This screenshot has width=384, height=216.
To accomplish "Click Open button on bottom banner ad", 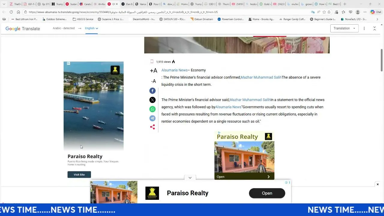I will coord(267,193).
